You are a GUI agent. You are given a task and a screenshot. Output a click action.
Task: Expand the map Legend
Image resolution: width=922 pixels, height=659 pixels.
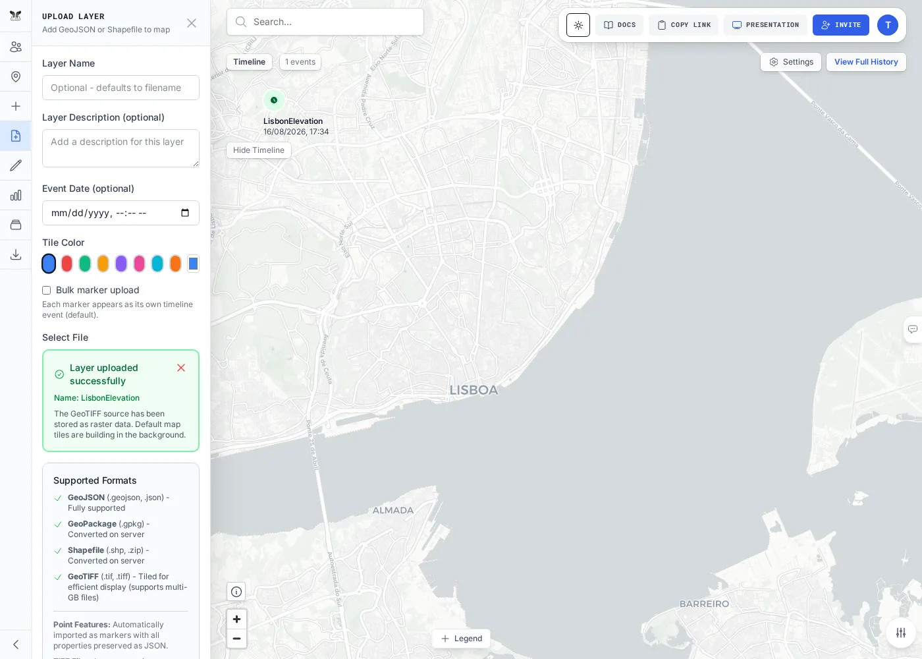[461, 639]
